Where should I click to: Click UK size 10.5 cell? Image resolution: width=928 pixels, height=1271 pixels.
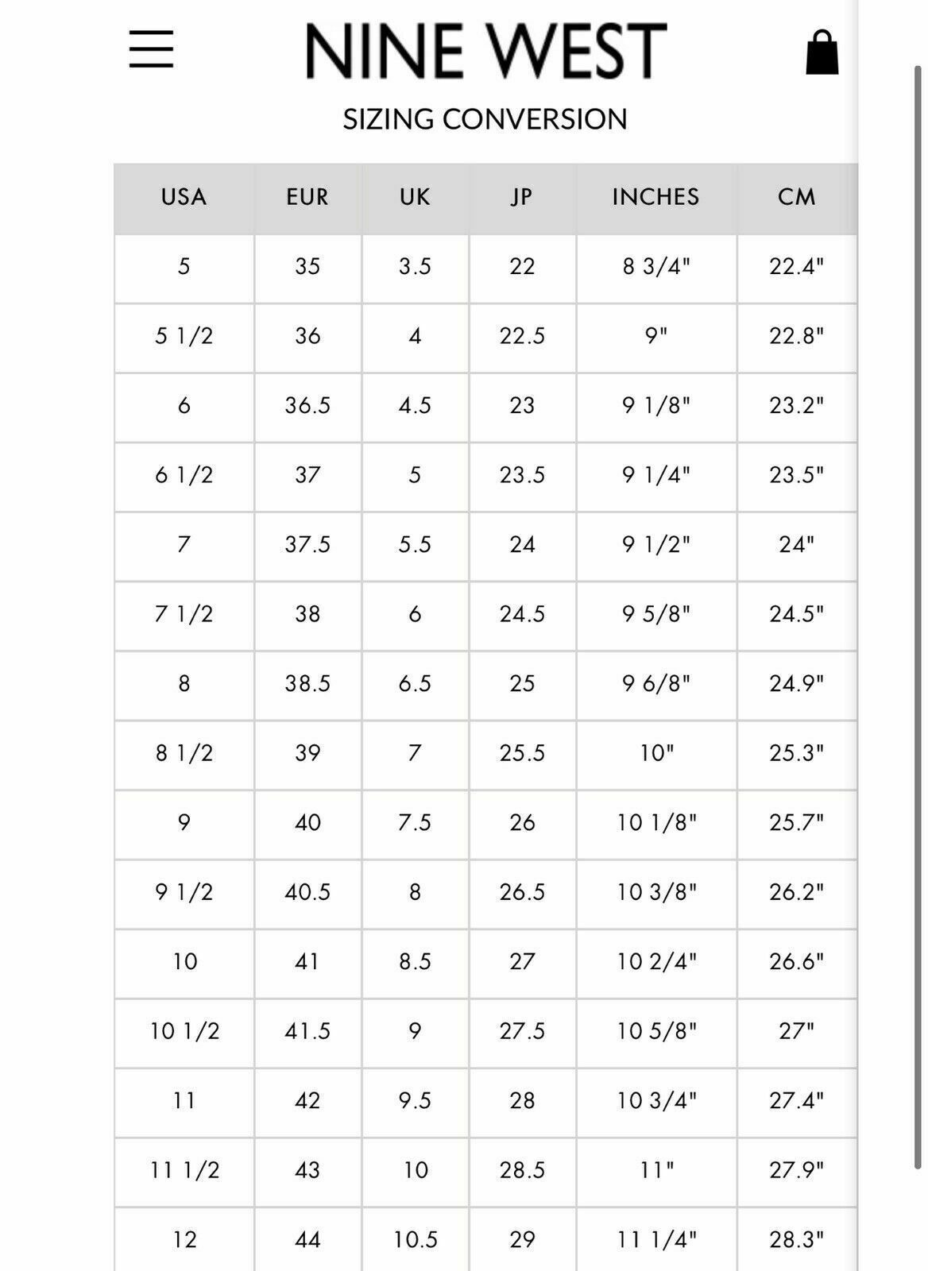point(415,1240)
